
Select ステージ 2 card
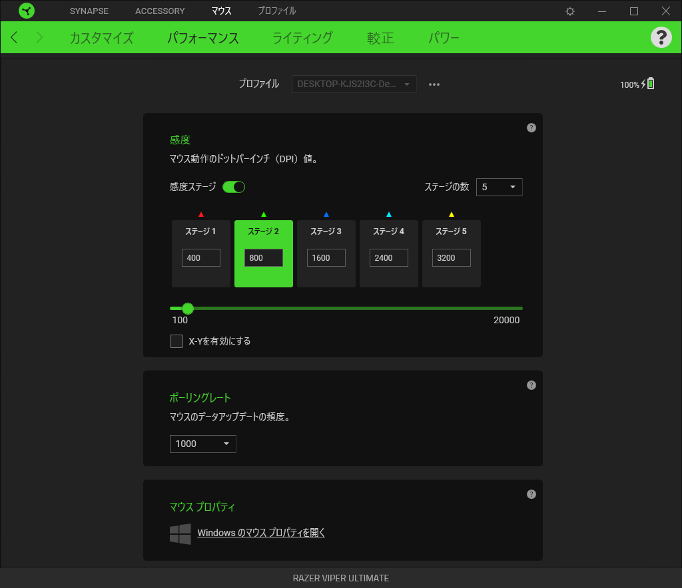pos(264,253)
